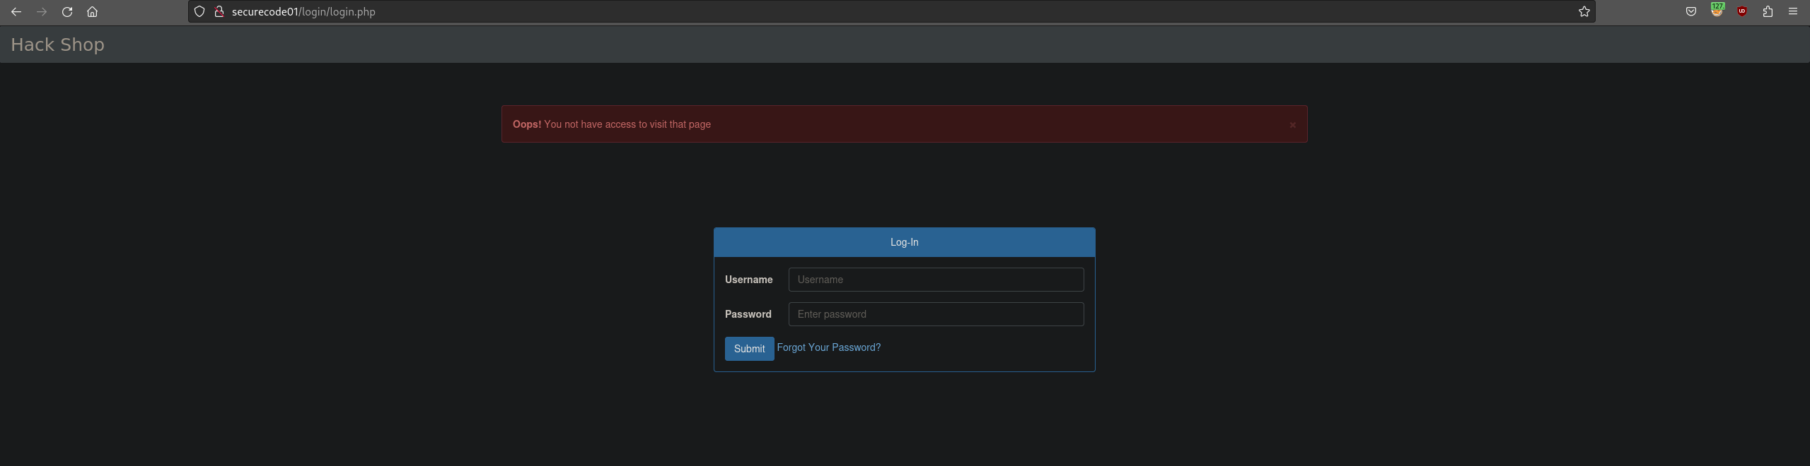The image size is (1810, 466).
Task: Open the uBlock Origin extension
Action: pyautogui.click(x=1742, y=12)
